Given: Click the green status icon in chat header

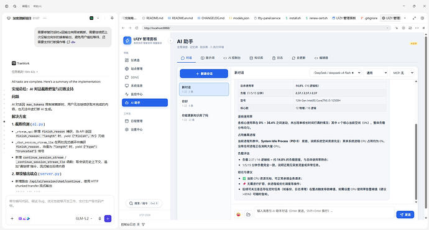Looking at the screenshot, I should 91,18.
